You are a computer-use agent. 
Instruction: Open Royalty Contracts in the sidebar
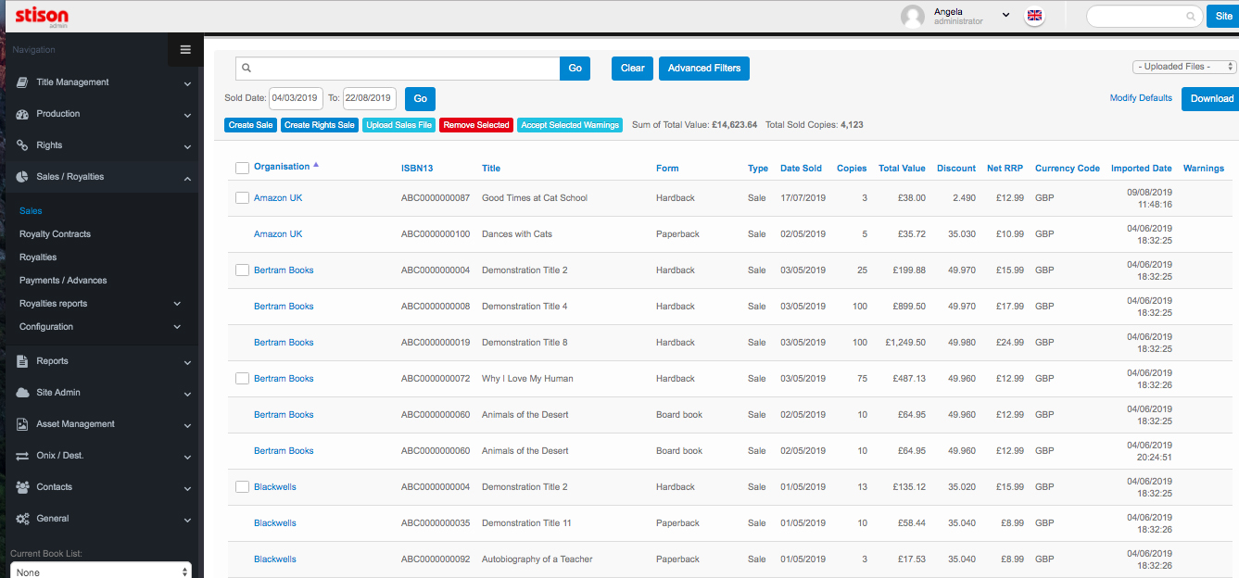coord(55,234)
